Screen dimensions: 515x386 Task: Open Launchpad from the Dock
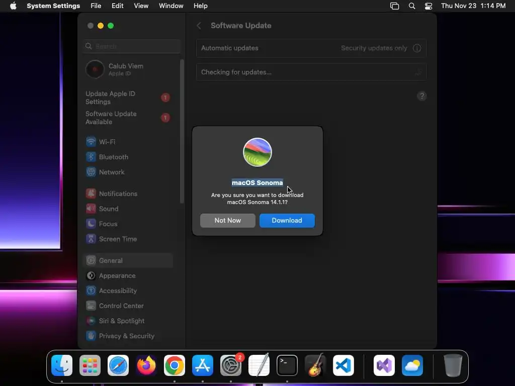tap(90, 365)
